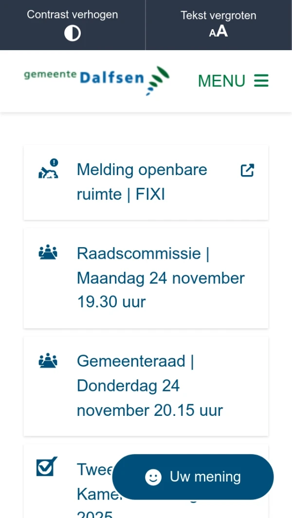Open Melding openbare ruimte | FIXI
The image size is (292, 518).
pos(142,182)
